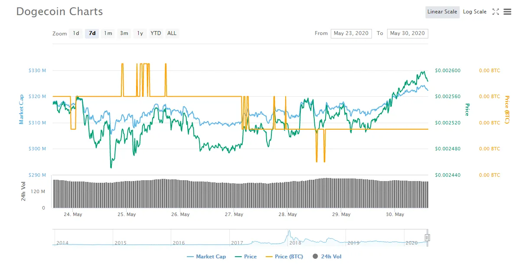
Task: Click 2017 on the navigator timeline
Action: [237, 243]
